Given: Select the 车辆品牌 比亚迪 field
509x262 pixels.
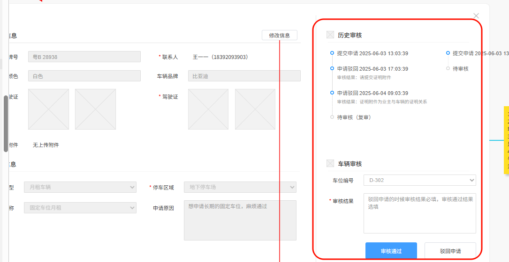Looking at the screenshot, I should 244,76.
